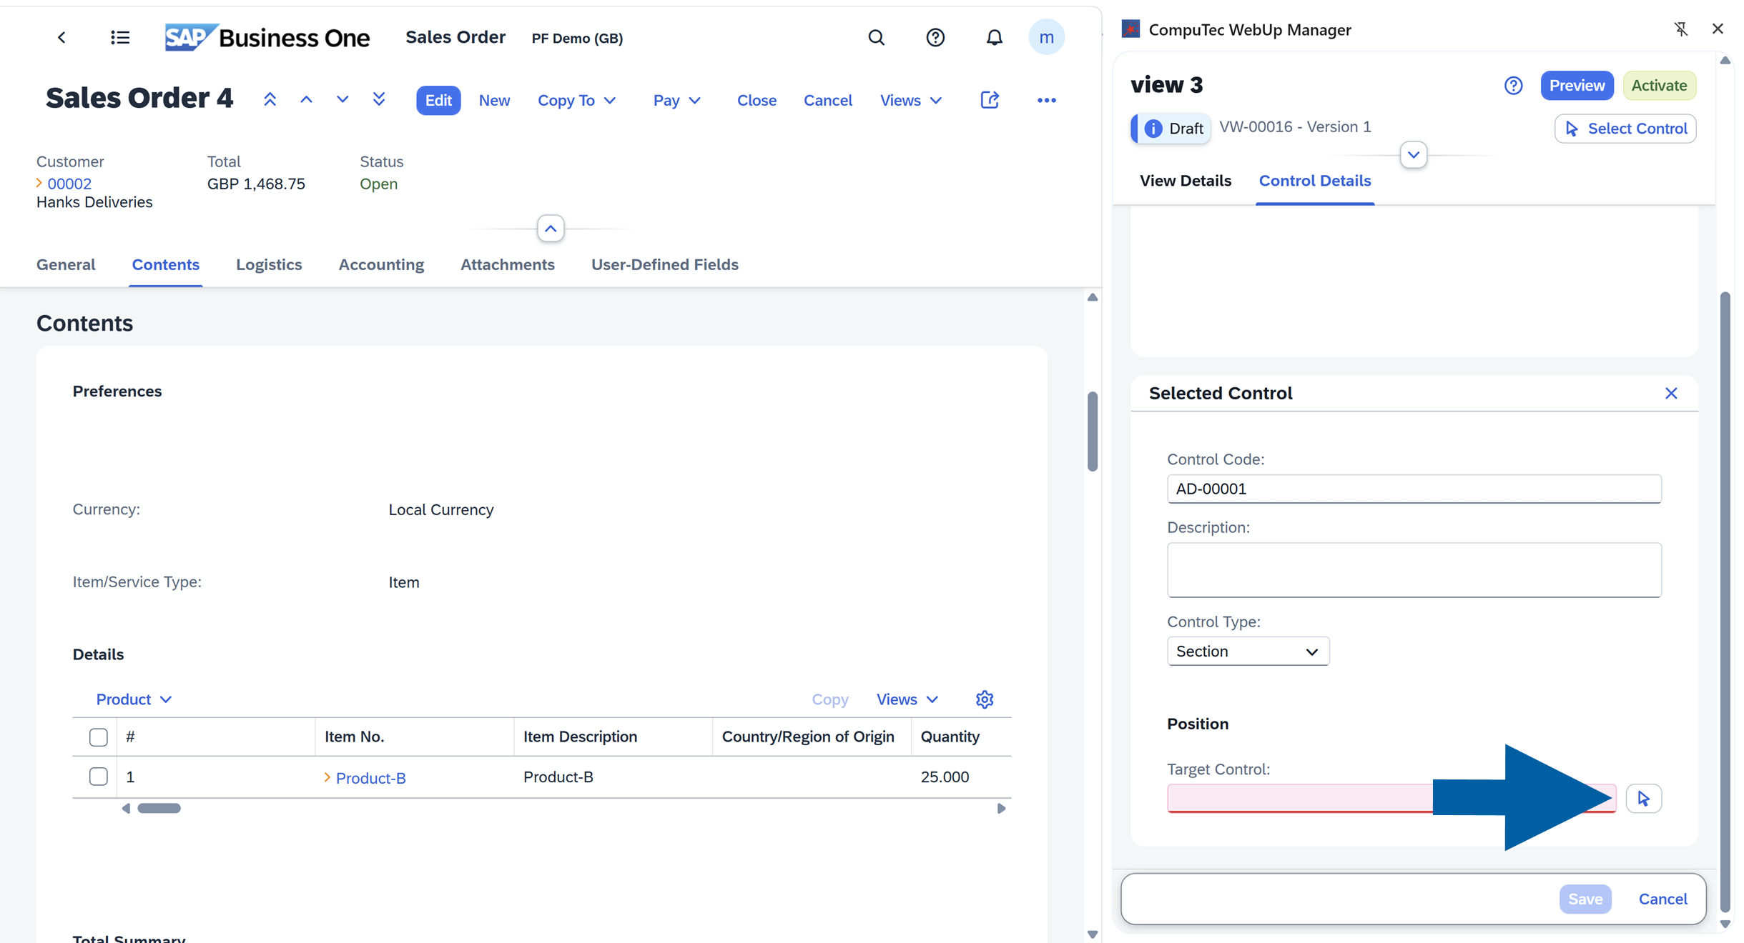The width and height of the screenshot is (1744, 943).
Task: Click the SAP Business One logo
Action: click(267, 37)
